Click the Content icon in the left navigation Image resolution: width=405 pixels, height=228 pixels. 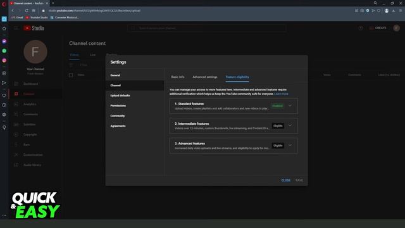click(16, 94)
